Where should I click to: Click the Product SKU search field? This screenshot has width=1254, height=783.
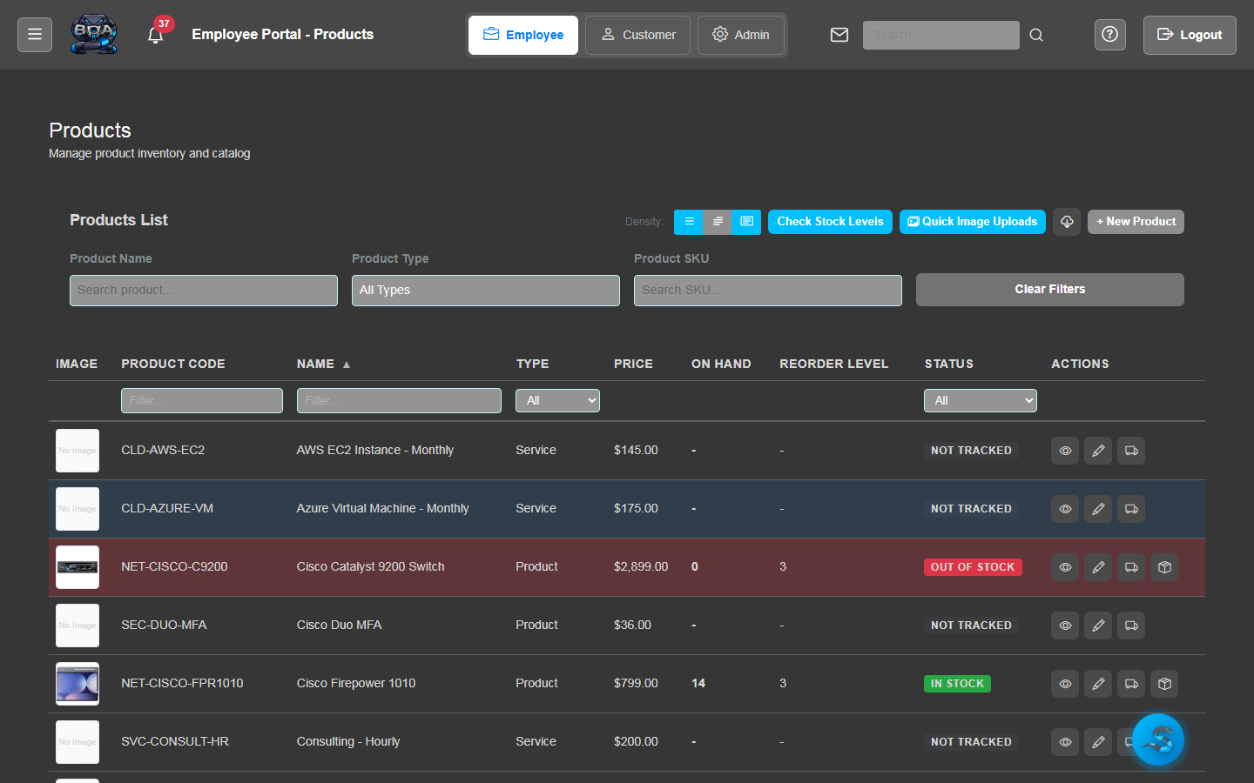pos(767,290)
